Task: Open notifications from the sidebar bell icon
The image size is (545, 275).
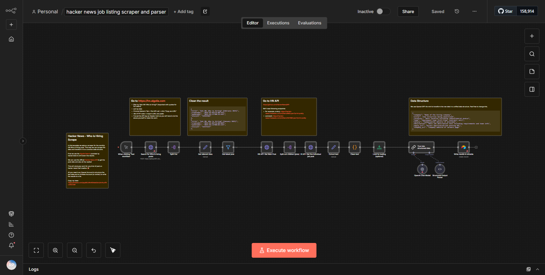Action: click(x=11, y=246)
